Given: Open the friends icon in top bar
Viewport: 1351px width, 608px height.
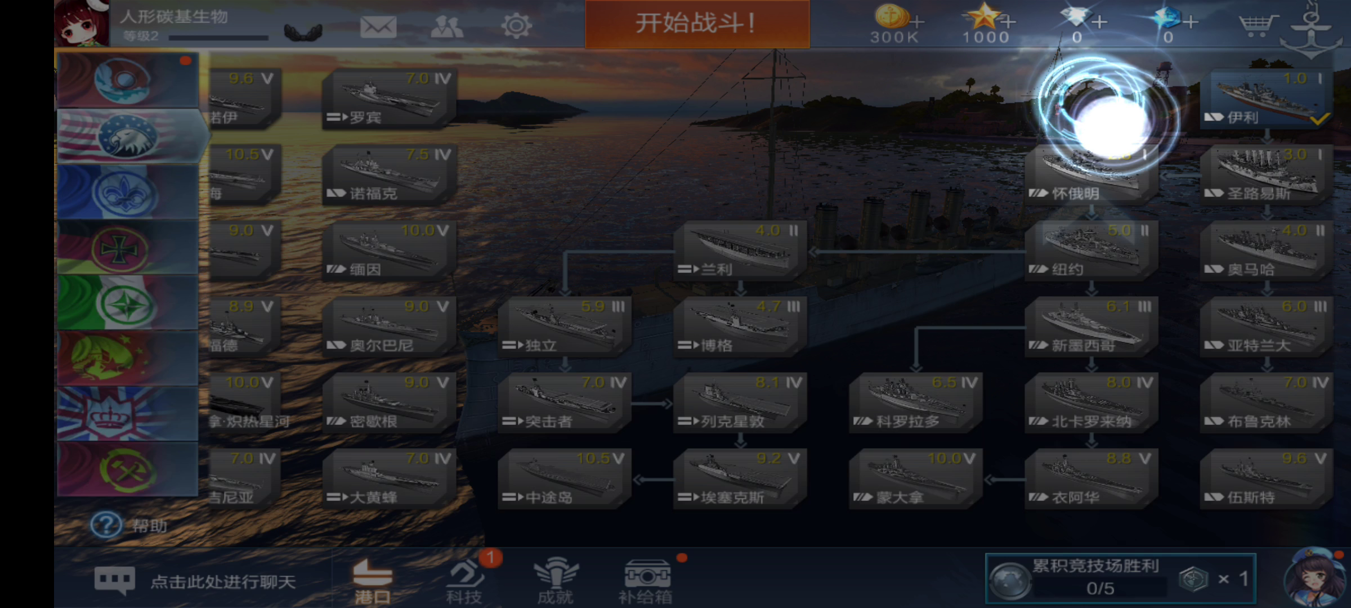Looking at the screenshot, I should click(x=447, y=26).
